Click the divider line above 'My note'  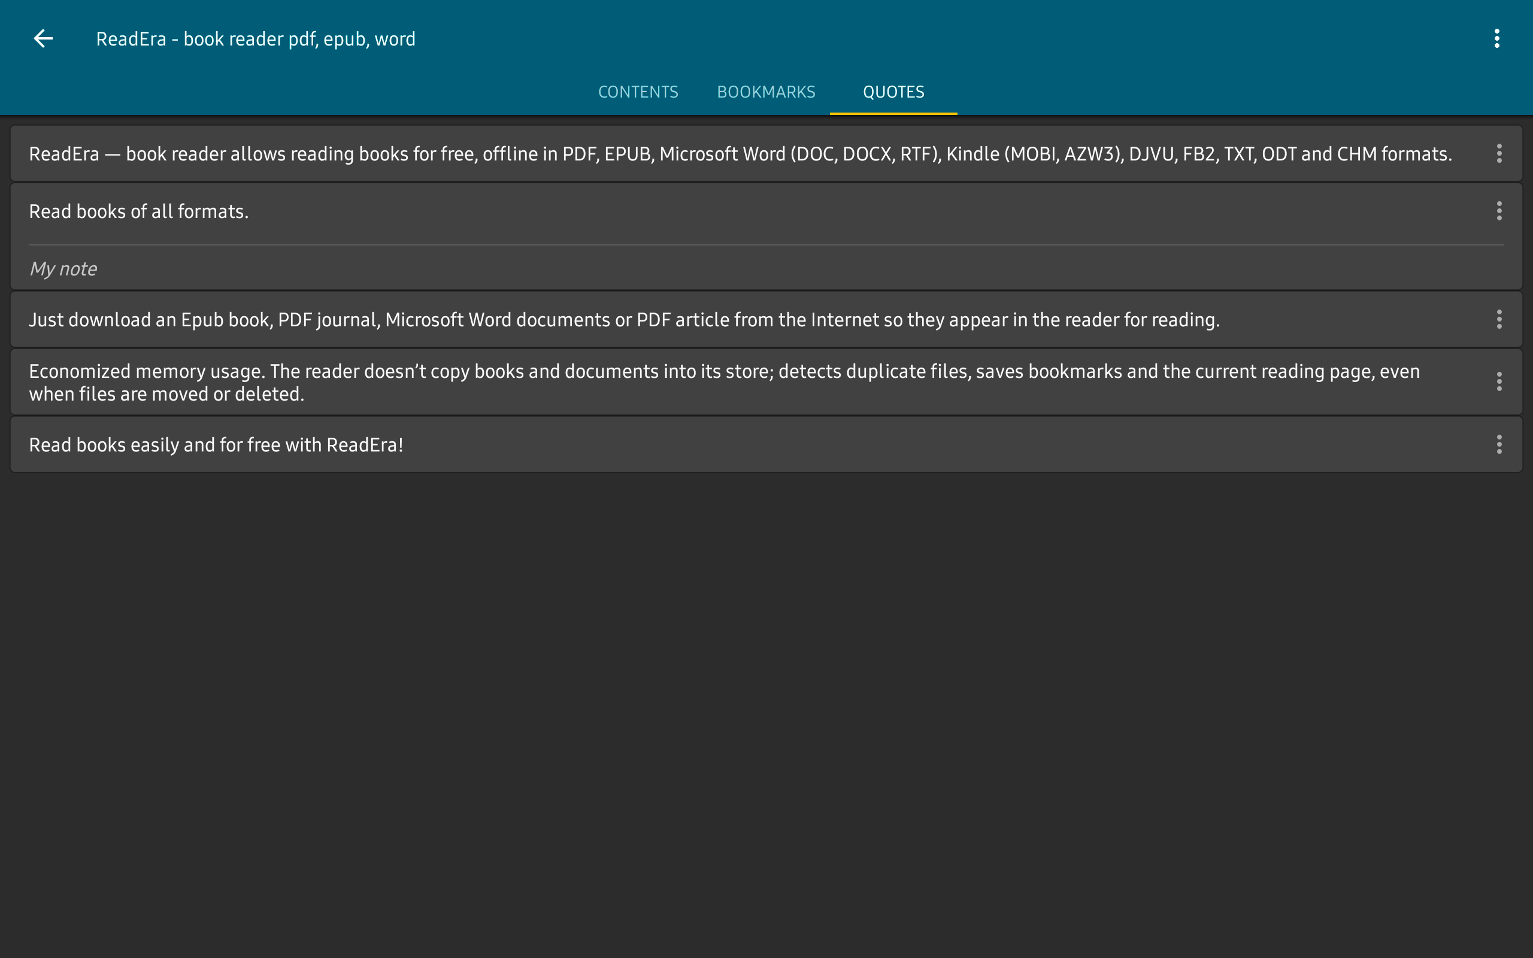tap(766, 244)
